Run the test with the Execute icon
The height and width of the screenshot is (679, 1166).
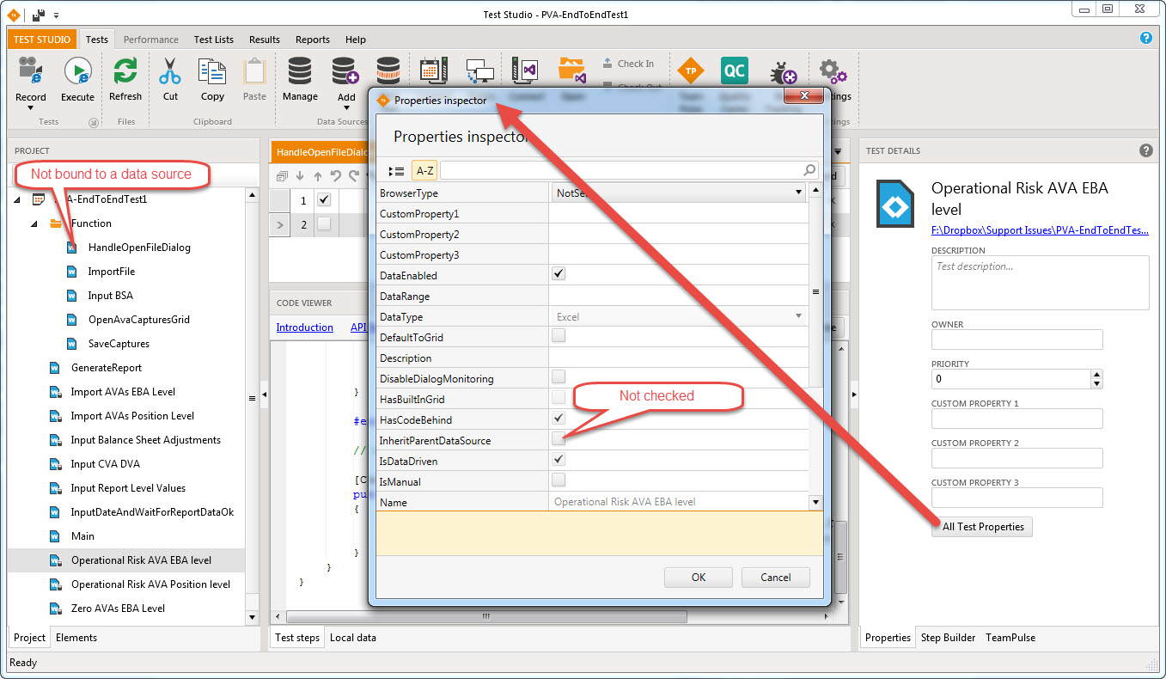pos(77,71)
